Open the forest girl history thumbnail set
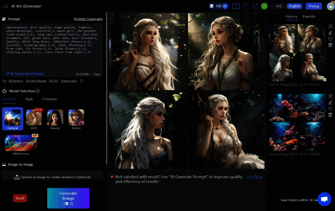Image resolution: width=335 pixels, height=211 pixels. (x=297, y=52)
